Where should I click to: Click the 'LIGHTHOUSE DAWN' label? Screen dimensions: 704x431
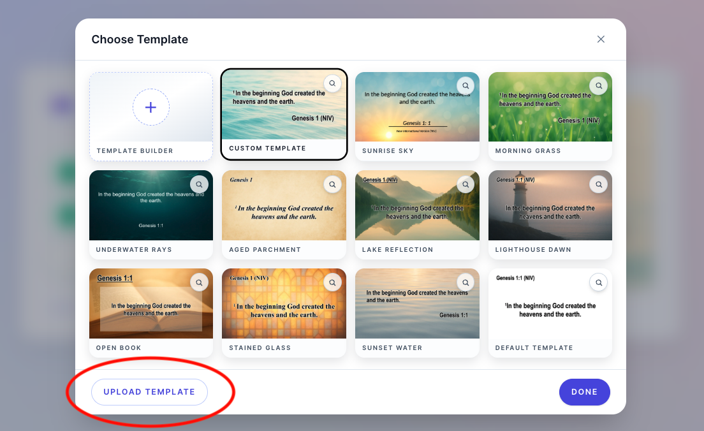point(533,250)
